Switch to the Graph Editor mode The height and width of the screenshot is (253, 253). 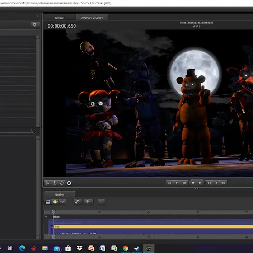(x=62, y=201)
